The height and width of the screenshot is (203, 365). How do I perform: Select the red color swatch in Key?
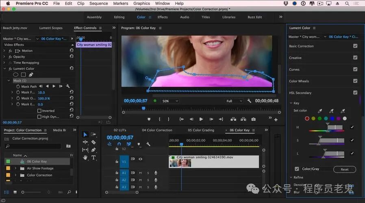click(307, 119)
